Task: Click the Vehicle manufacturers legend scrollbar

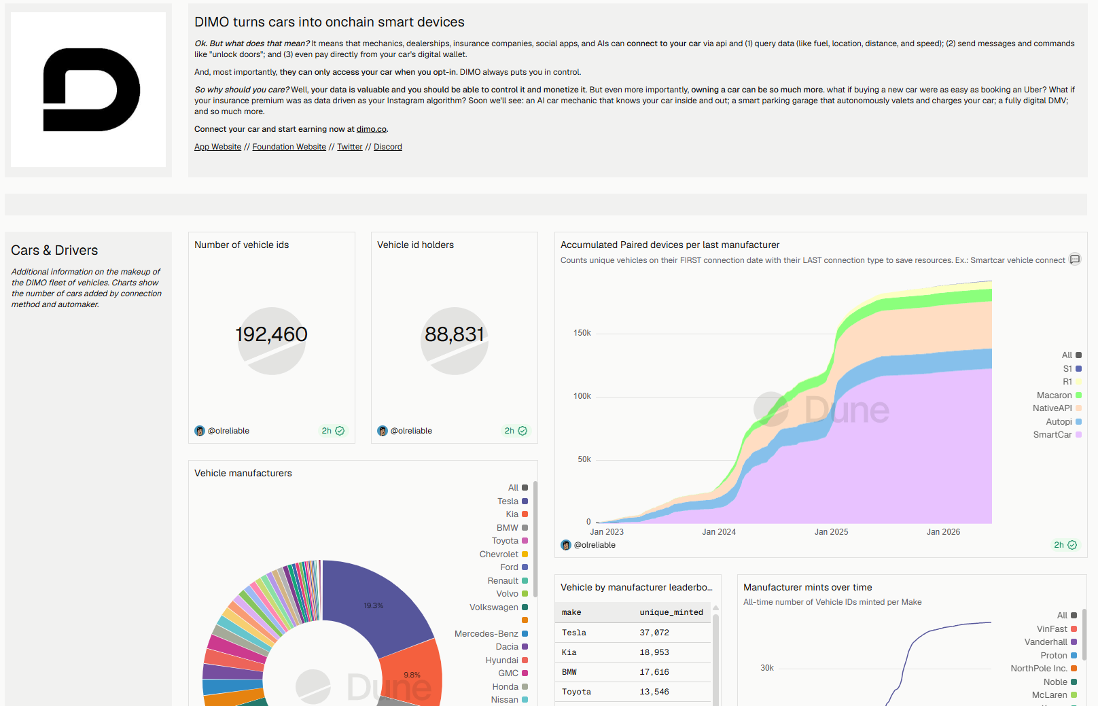Action: point(535,538)
